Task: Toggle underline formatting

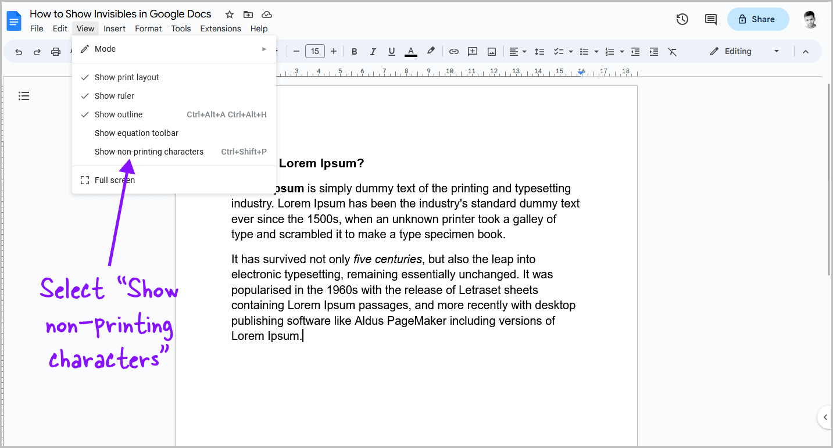Action: coord(391,51)
